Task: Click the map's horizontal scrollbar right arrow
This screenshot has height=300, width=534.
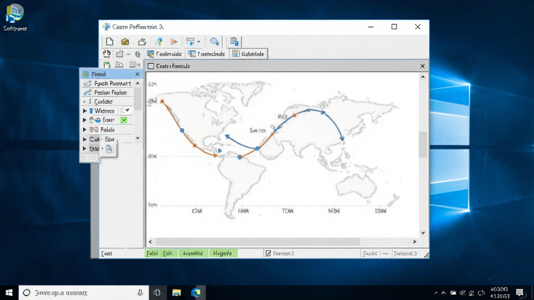Action: point(415,242)
